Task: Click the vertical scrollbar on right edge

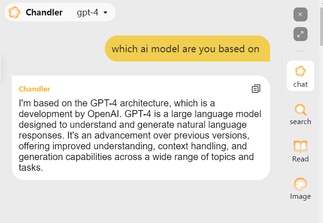Action: coord(321,23)
